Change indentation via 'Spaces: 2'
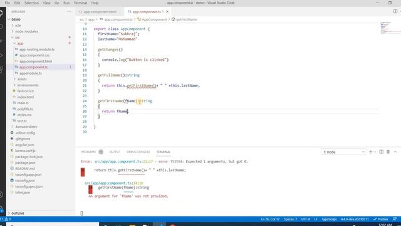This screenshot has width=401, height=226. click(290, 219)
